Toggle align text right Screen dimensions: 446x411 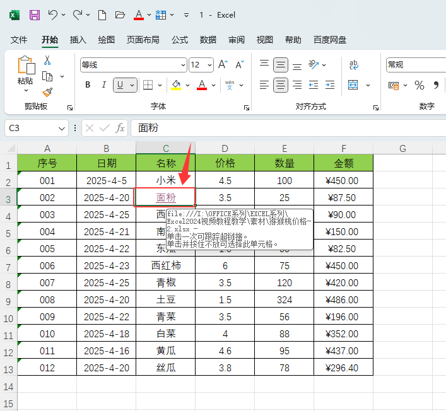click(297, 84)
